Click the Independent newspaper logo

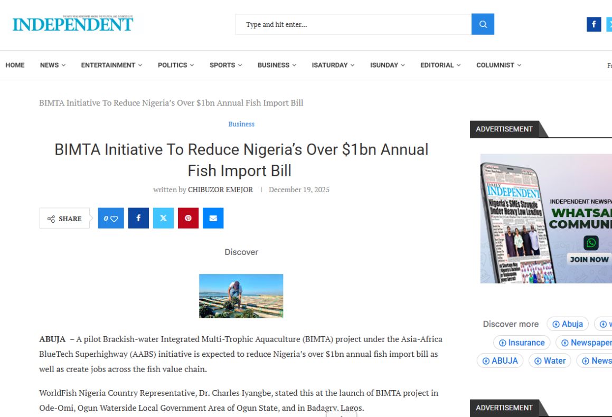pyautogui.click(x=73, y=24)
